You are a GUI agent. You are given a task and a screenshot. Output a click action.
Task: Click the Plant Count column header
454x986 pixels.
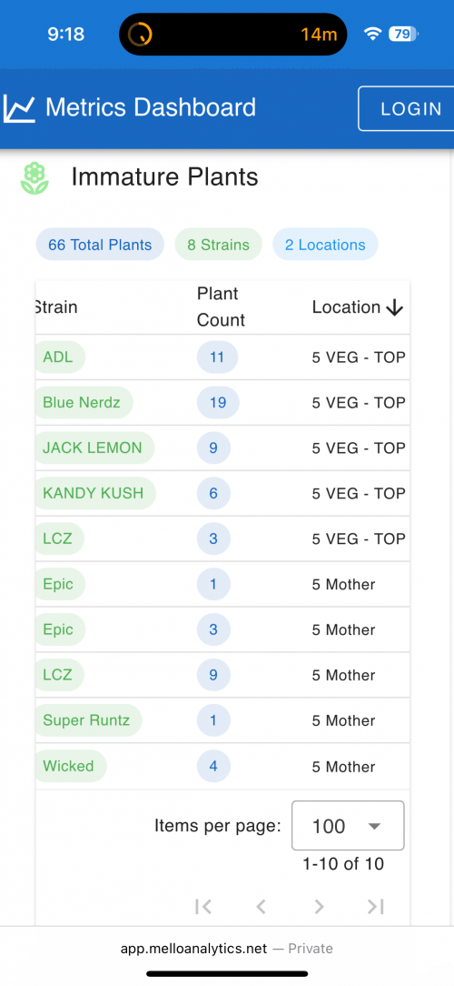coord(221,307)
